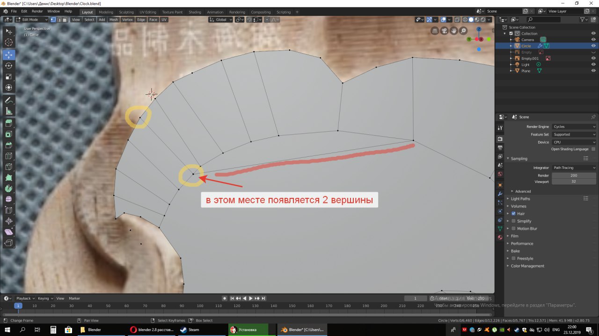Open Global transform orientation dropdown
This screenshot has width=599, height=336.
tap(221, 20)
